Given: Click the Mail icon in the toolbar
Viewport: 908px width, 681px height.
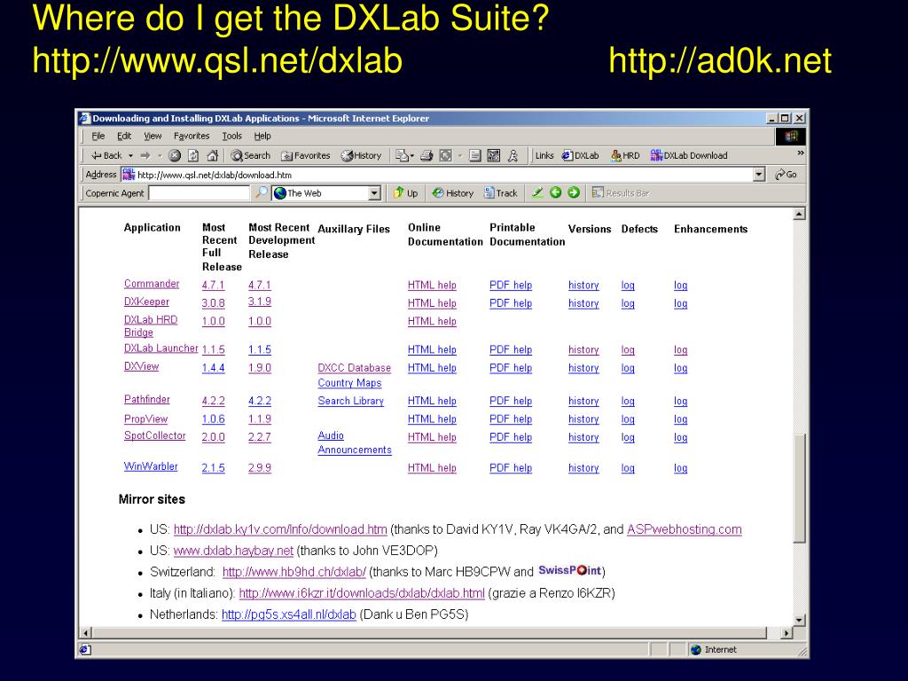Looking at the screenshot, I should (402, 155).
